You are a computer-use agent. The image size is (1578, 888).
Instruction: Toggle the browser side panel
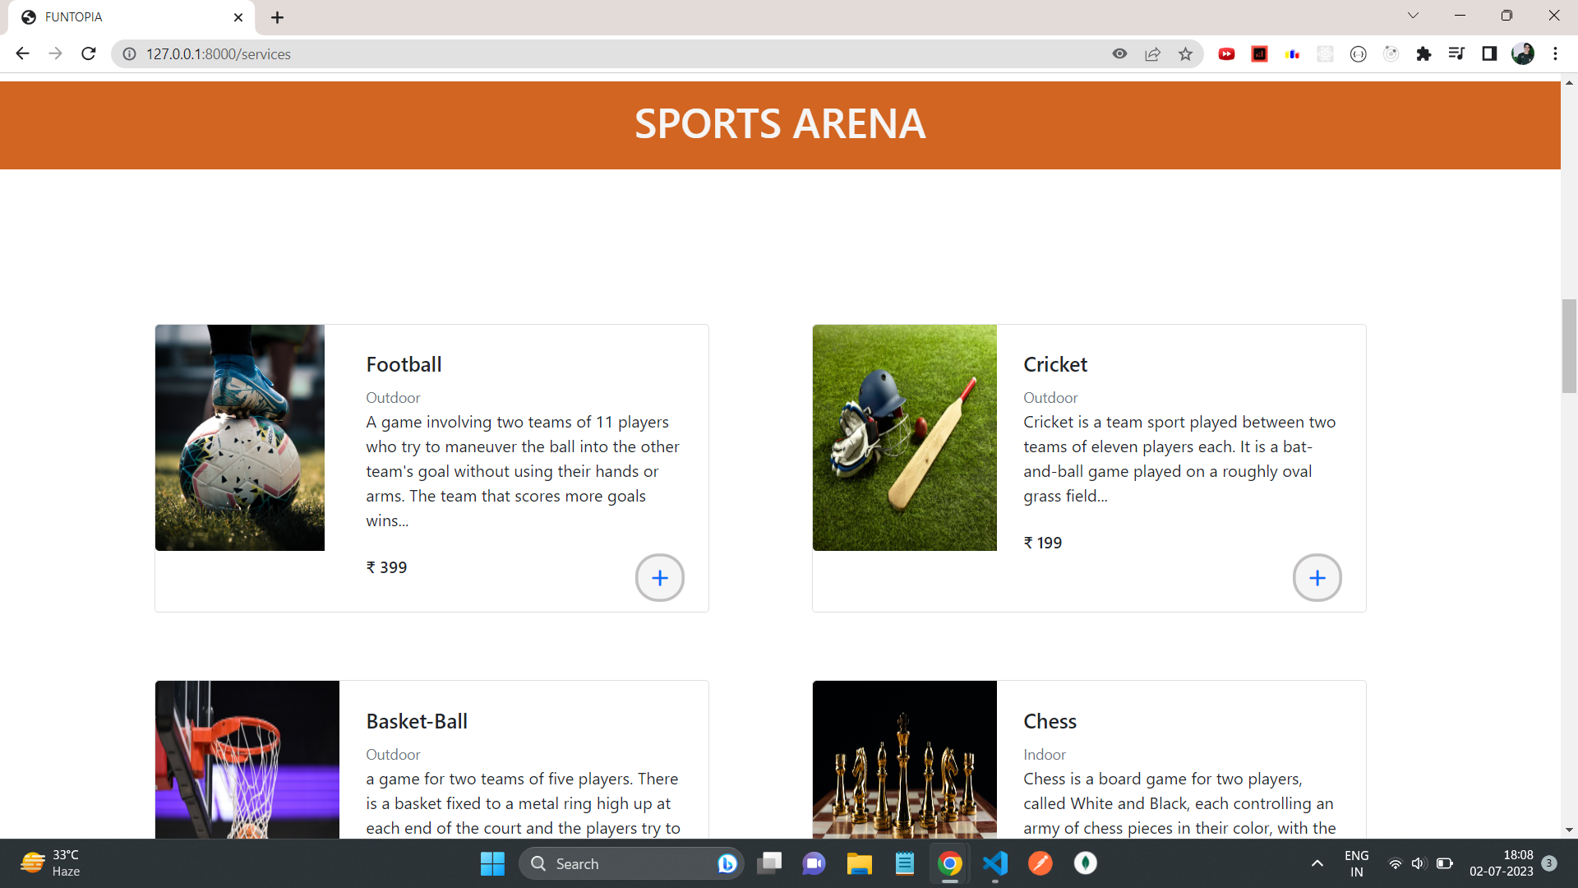(x=1489, y=53)
